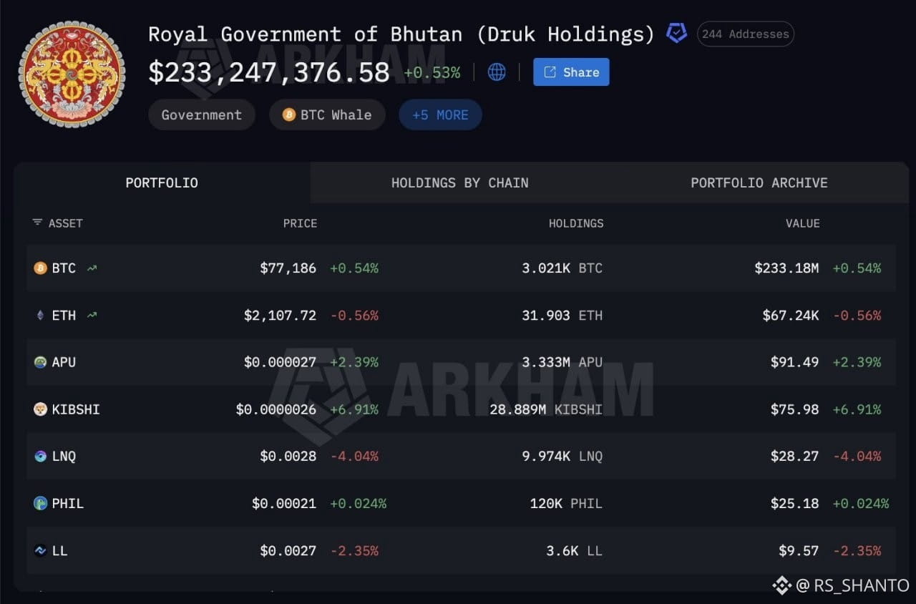Click the trend chart icon beside ETH
The height and width of the screenshot is (604, 916).
pos(92,315)
